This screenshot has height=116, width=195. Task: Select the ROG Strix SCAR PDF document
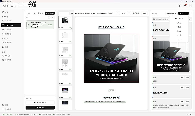click(x=40, y=25)
